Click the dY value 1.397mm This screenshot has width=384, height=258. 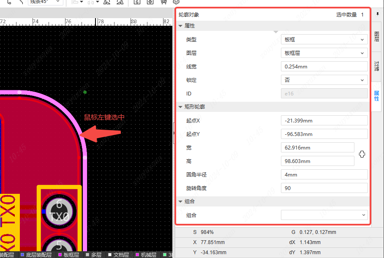pyautogui.click(x=310, y=253)
